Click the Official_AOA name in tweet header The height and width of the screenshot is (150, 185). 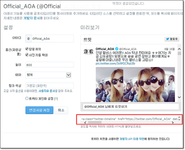point(105,49)
